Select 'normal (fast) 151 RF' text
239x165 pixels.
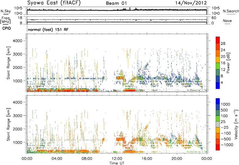[x=48, y=29]
